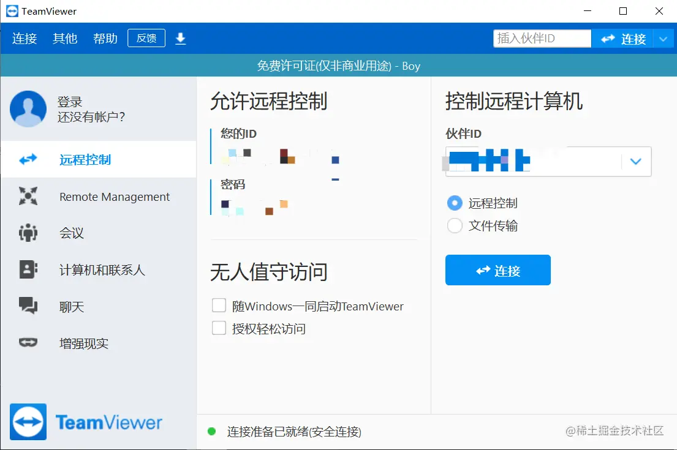This screenshot has width=677, height=450.
Task: Expand the dropdown next to top-bar 连接 button
Action: [x=663, y=39]
